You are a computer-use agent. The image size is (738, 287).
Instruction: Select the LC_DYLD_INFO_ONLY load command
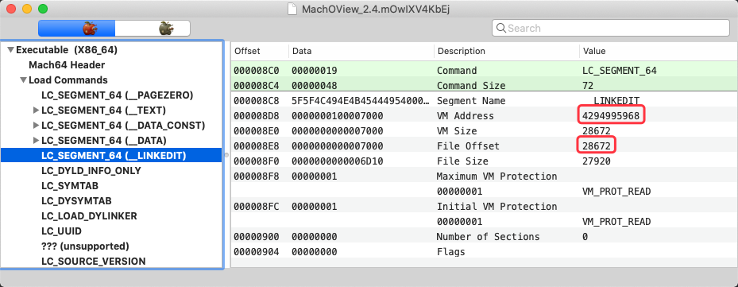click(x=91, y=171)
